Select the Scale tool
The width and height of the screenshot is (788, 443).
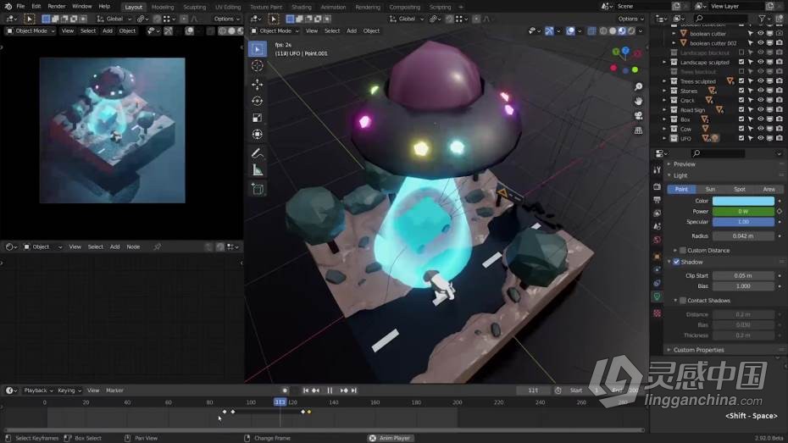pyautogui.click(x=258, y=118)
